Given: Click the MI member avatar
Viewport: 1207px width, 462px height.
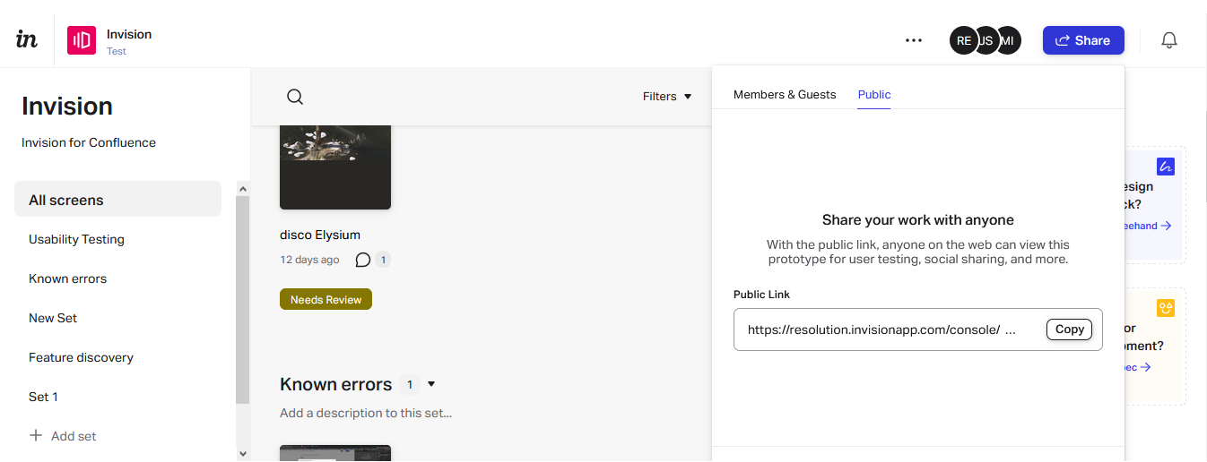Looking at the screenshot, I should (1010, 40).
